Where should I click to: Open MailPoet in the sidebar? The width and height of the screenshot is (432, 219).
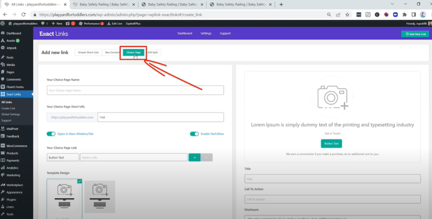[12, 129]
